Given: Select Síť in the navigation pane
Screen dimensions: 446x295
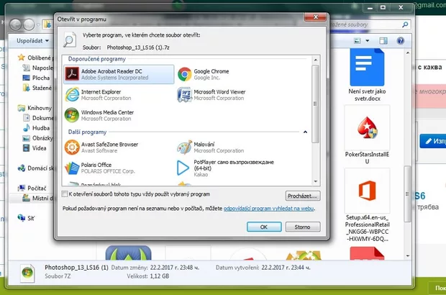Looking at the screenshot, I should click(x=26, y=218).
